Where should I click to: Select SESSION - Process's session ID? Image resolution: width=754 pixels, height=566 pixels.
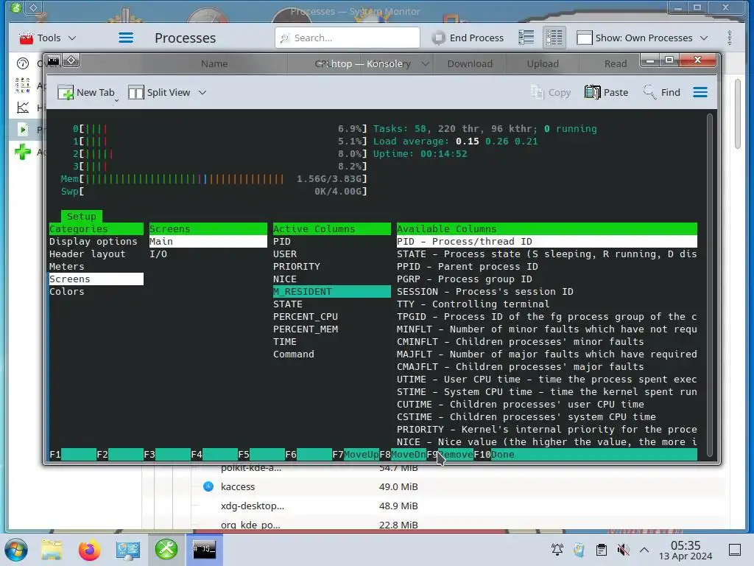click(547, 292)
